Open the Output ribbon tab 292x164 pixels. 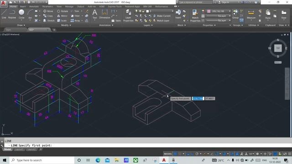click(80, 6)
